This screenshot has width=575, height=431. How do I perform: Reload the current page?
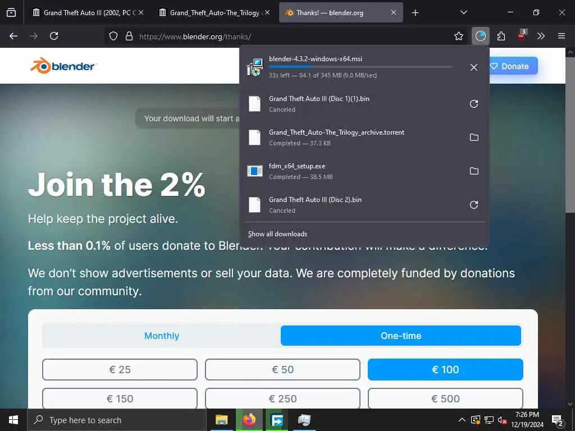pos(54,36)
